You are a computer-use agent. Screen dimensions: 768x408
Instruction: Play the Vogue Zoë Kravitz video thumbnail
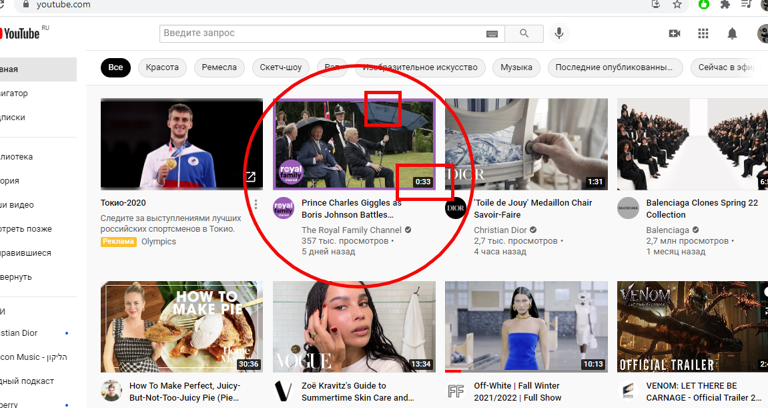[354, 327]
